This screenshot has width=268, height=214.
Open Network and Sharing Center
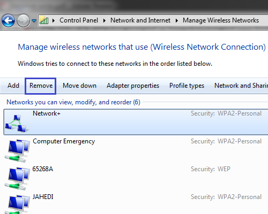tap(241, 86)
